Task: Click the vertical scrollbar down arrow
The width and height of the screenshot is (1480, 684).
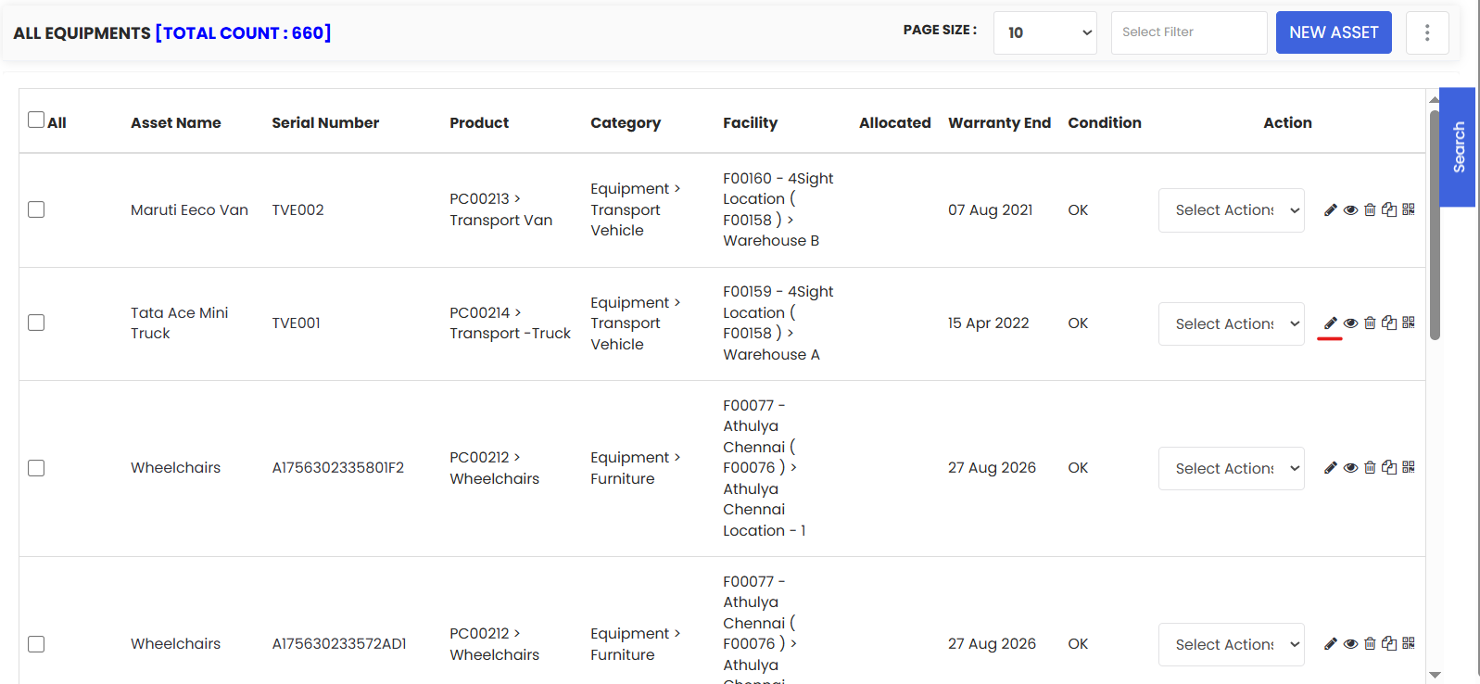Action: [1435, 675]
